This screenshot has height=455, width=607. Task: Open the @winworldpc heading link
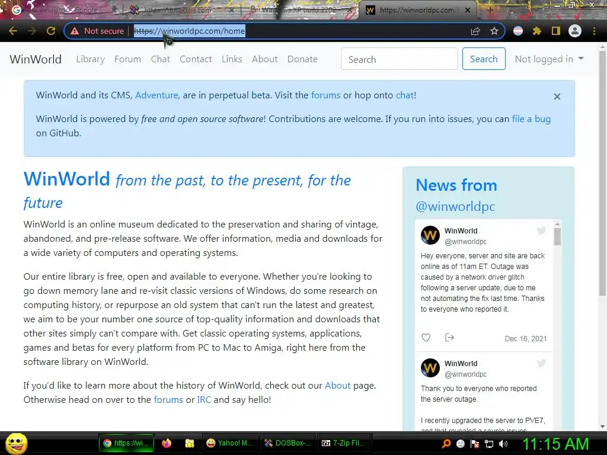[x=455, y=206]
